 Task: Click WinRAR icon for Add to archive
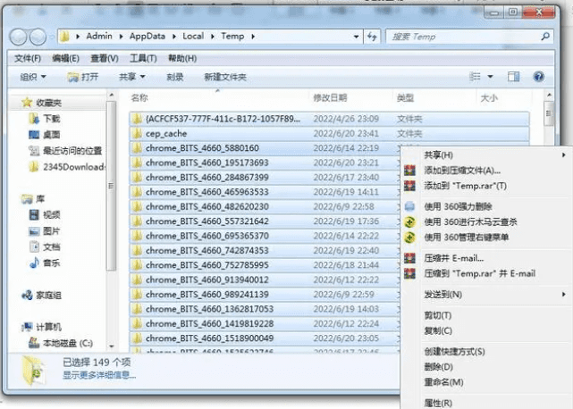409,171
